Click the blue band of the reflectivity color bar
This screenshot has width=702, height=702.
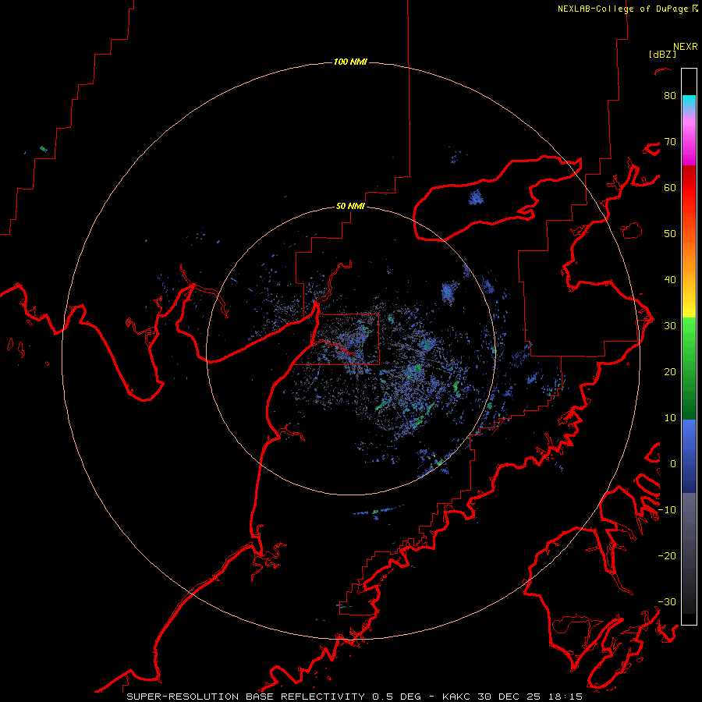coord(689,456)
